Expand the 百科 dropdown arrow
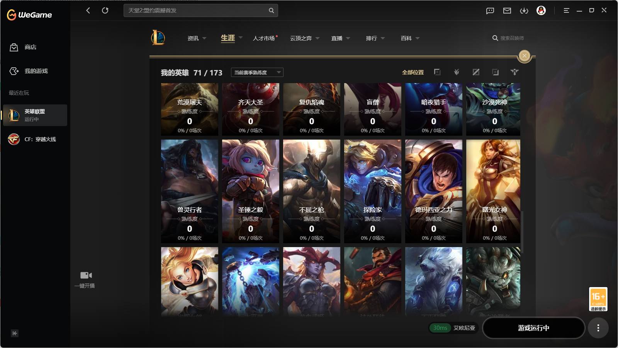 pos(418,38)
